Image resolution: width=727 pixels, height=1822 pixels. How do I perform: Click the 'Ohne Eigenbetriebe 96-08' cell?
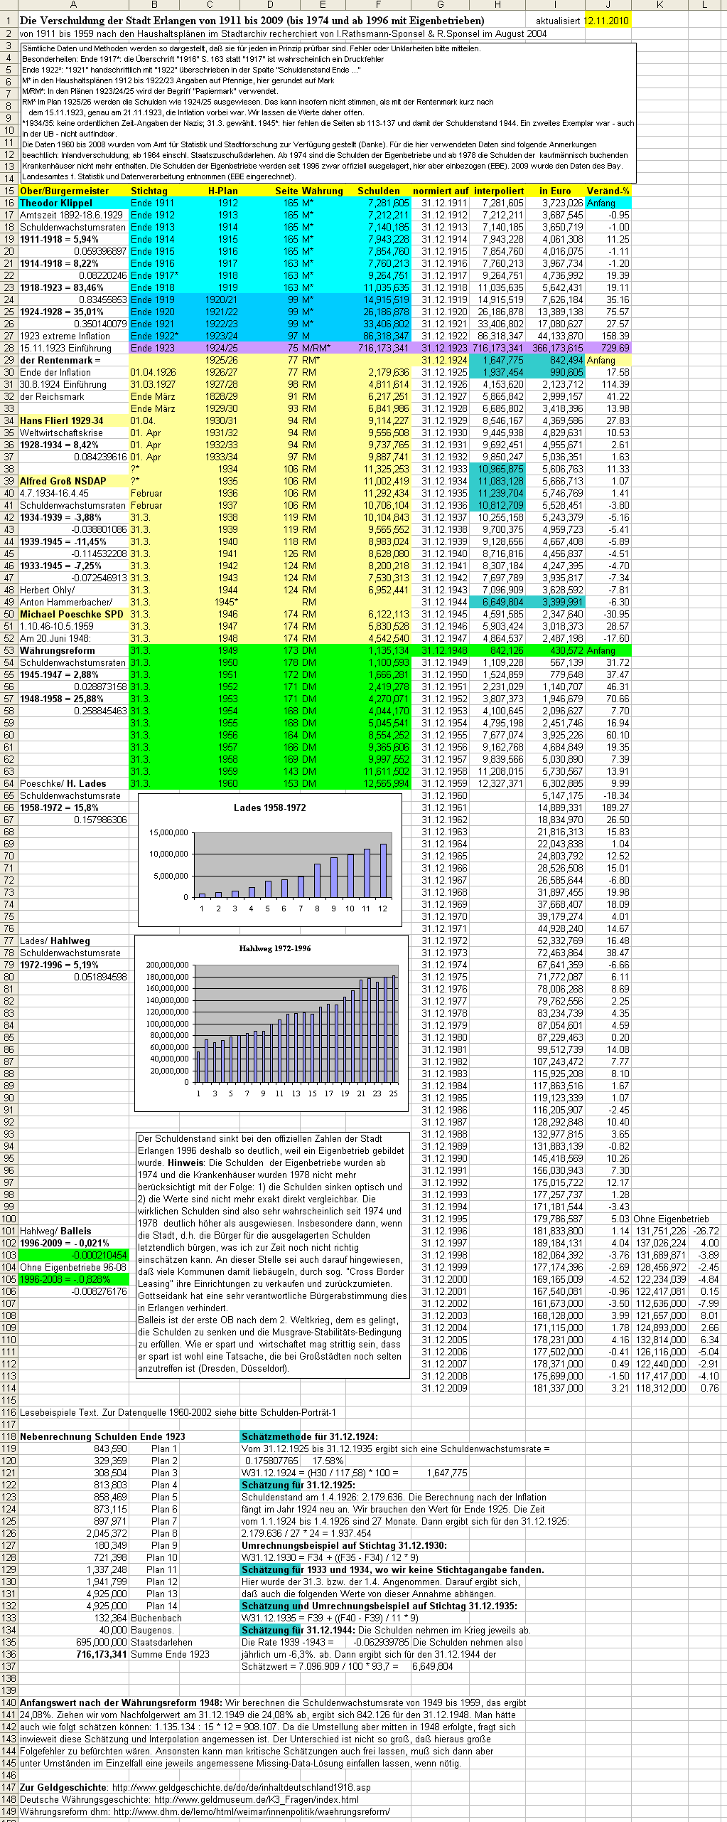pos(73,1267)
